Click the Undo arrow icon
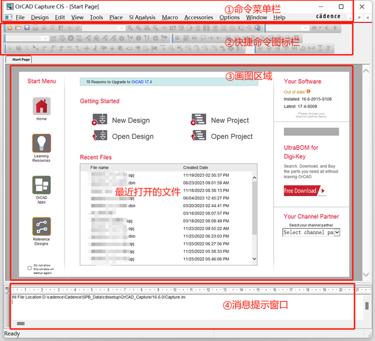This screenshot has width=375, height=341. click(69, 28)
